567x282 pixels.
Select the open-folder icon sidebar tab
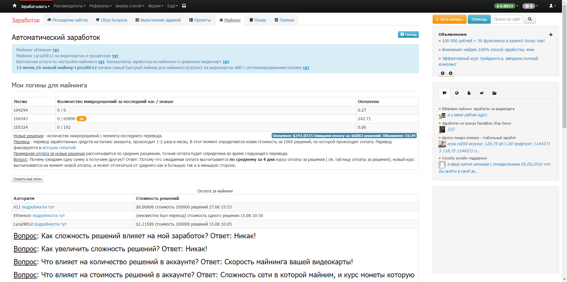[x=494, y=93]
